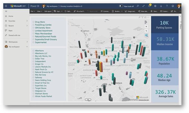Image resolution: width=189 pixels, height=113 pixels.
Task: Click My workspace breadcrumb link
Action: point(52,6)
